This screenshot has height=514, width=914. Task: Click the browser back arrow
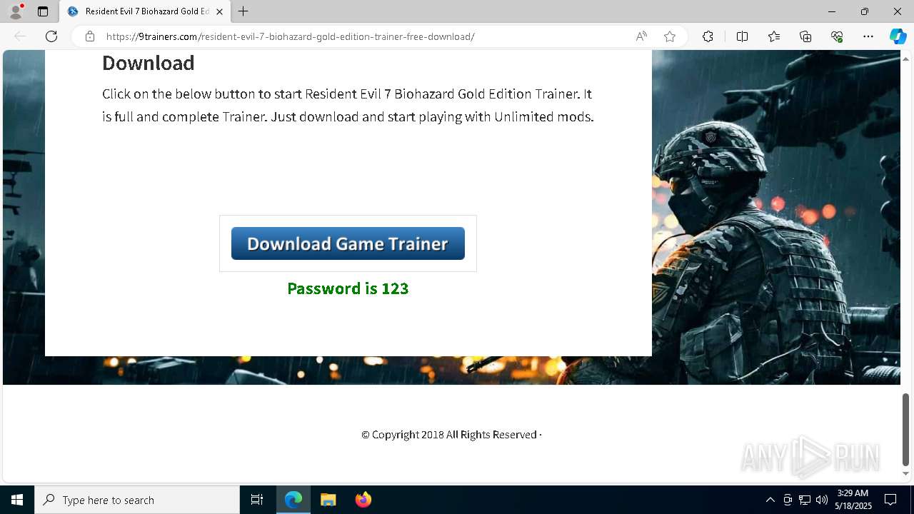(20, 36)
